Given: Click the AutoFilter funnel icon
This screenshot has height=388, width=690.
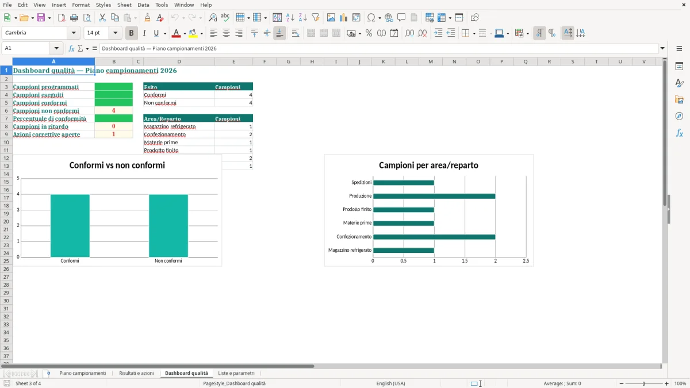Looking at the screenshot, I should coord(315,18).
